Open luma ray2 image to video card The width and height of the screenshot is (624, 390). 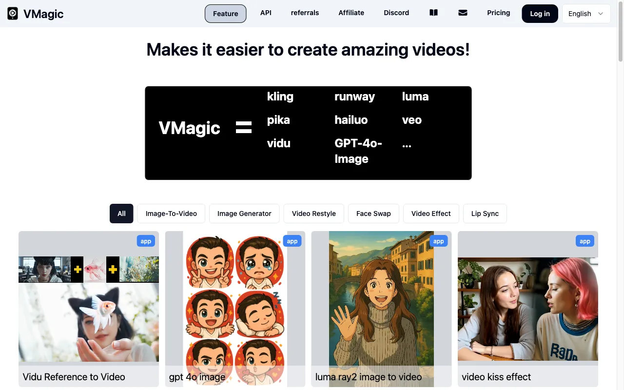381,309
